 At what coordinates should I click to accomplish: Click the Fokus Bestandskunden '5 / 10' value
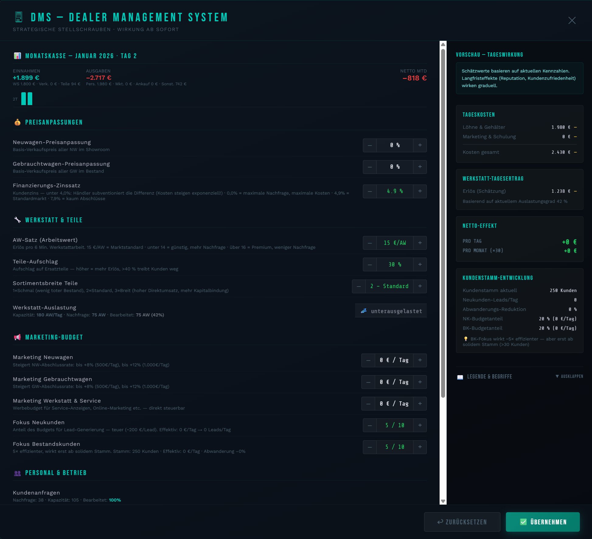click(x=395, y=447)
